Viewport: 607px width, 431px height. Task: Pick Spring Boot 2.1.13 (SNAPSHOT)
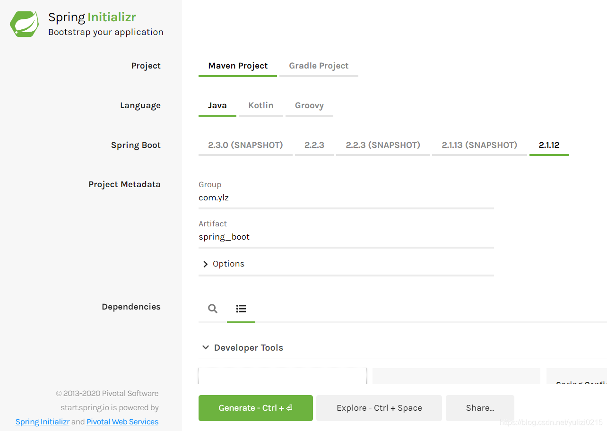pyautogui.click(x=479, y=145)
